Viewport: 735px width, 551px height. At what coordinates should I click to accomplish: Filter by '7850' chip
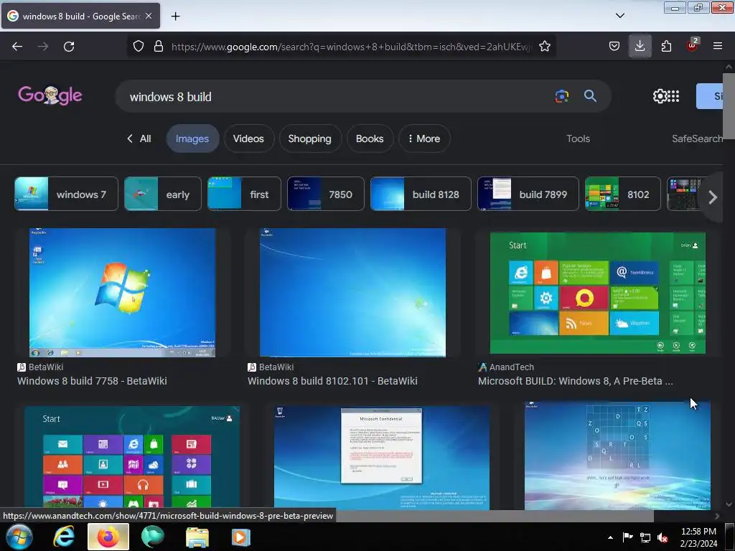click(326, 194)
